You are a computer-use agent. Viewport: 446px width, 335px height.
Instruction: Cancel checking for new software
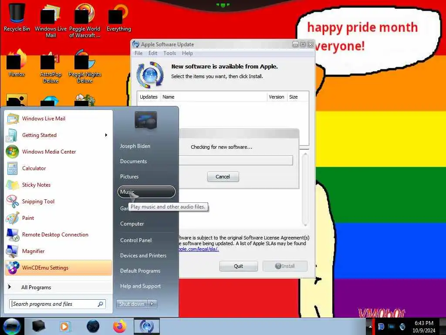[x=223, y=177]
